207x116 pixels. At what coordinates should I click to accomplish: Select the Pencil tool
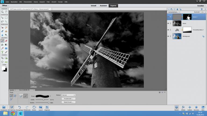6,52
